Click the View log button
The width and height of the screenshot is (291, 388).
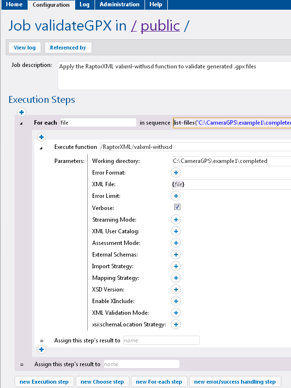click(x=25, y=48)
